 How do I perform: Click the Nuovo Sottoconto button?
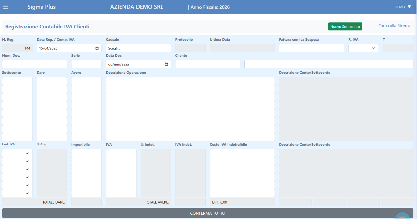click(x=345, y=27)
